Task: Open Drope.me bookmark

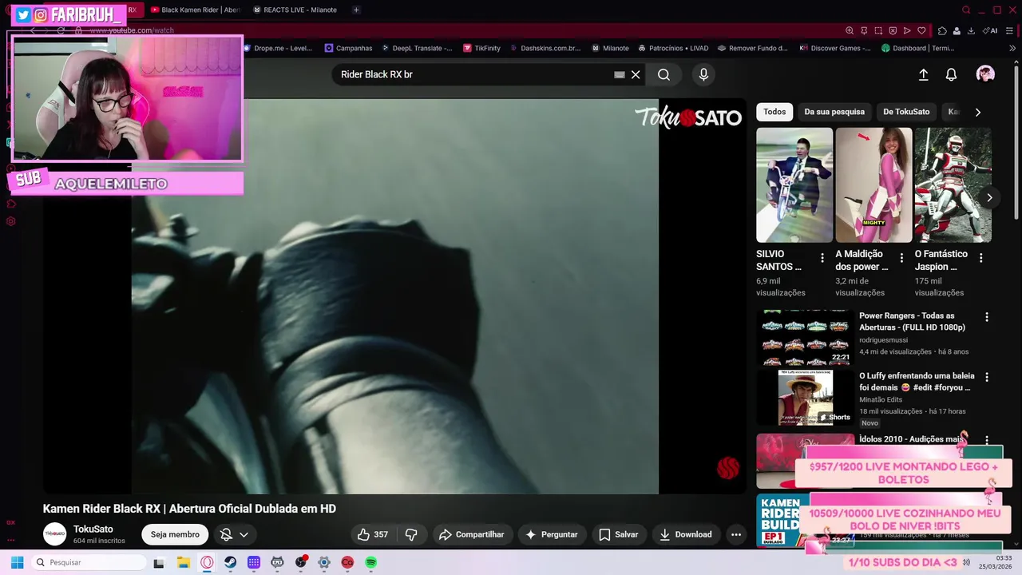Action: pos(277,48)
